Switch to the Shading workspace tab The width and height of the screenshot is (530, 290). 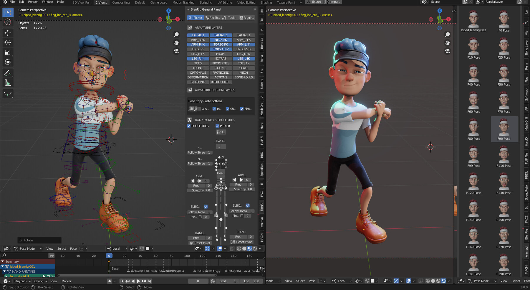coord(266,2)
